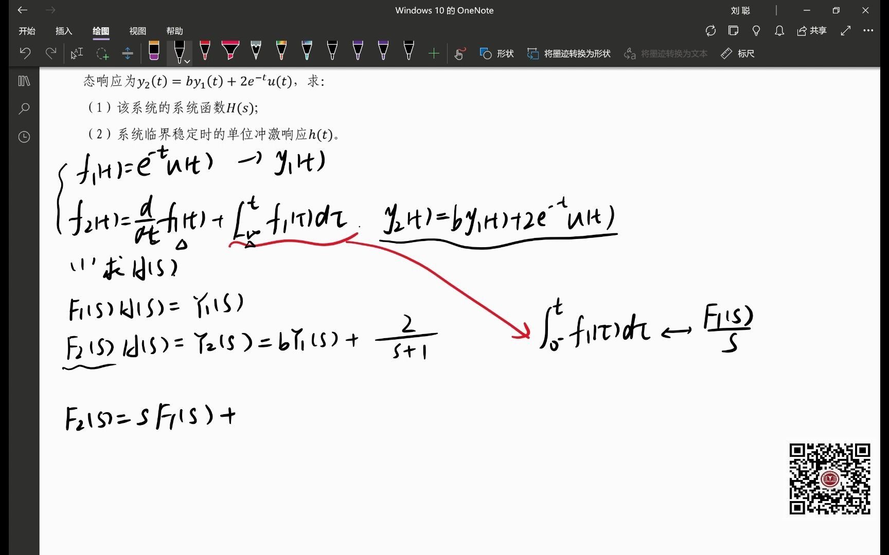Open the search pane
The height and width of the screenshot is (555, 889).
click(x=24, y=108)
